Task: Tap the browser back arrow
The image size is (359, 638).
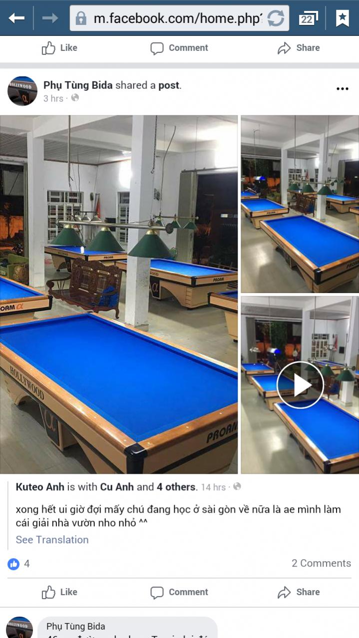Action: (16, 18)
